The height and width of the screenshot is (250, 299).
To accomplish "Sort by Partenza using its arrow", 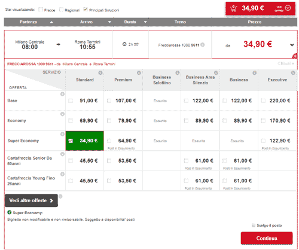I will [x=51, y=22].
